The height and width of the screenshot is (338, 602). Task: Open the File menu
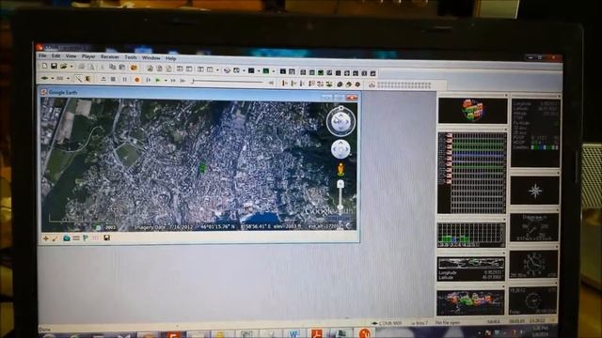(x=41, y=56)
